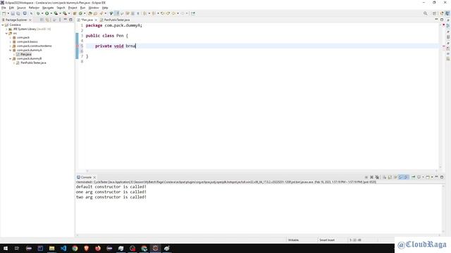This screenshot has width=451, height=253.
Task: Click the error marker in line 5 gutter
Action: (77, 46)
